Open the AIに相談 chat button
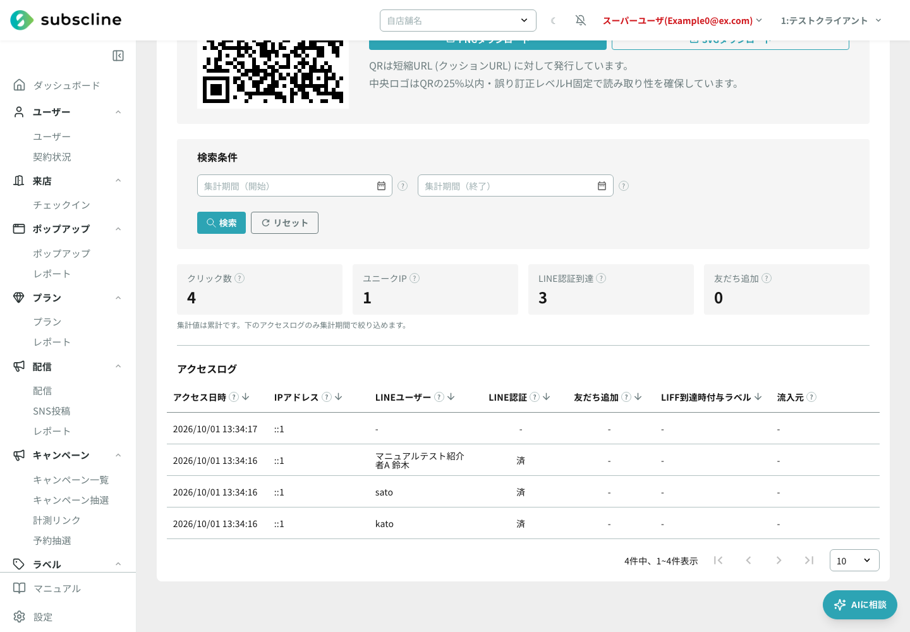 tap(860, 605)
